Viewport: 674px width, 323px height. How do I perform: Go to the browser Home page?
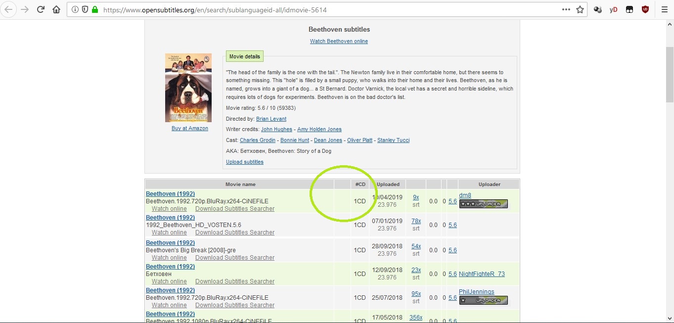(x=57, y=9)
